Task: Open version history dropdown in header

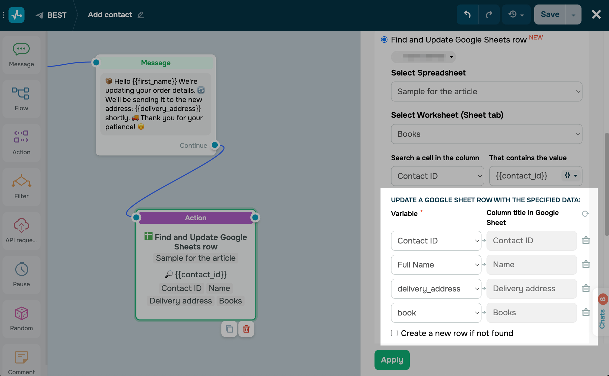Action: click(516, 14)
